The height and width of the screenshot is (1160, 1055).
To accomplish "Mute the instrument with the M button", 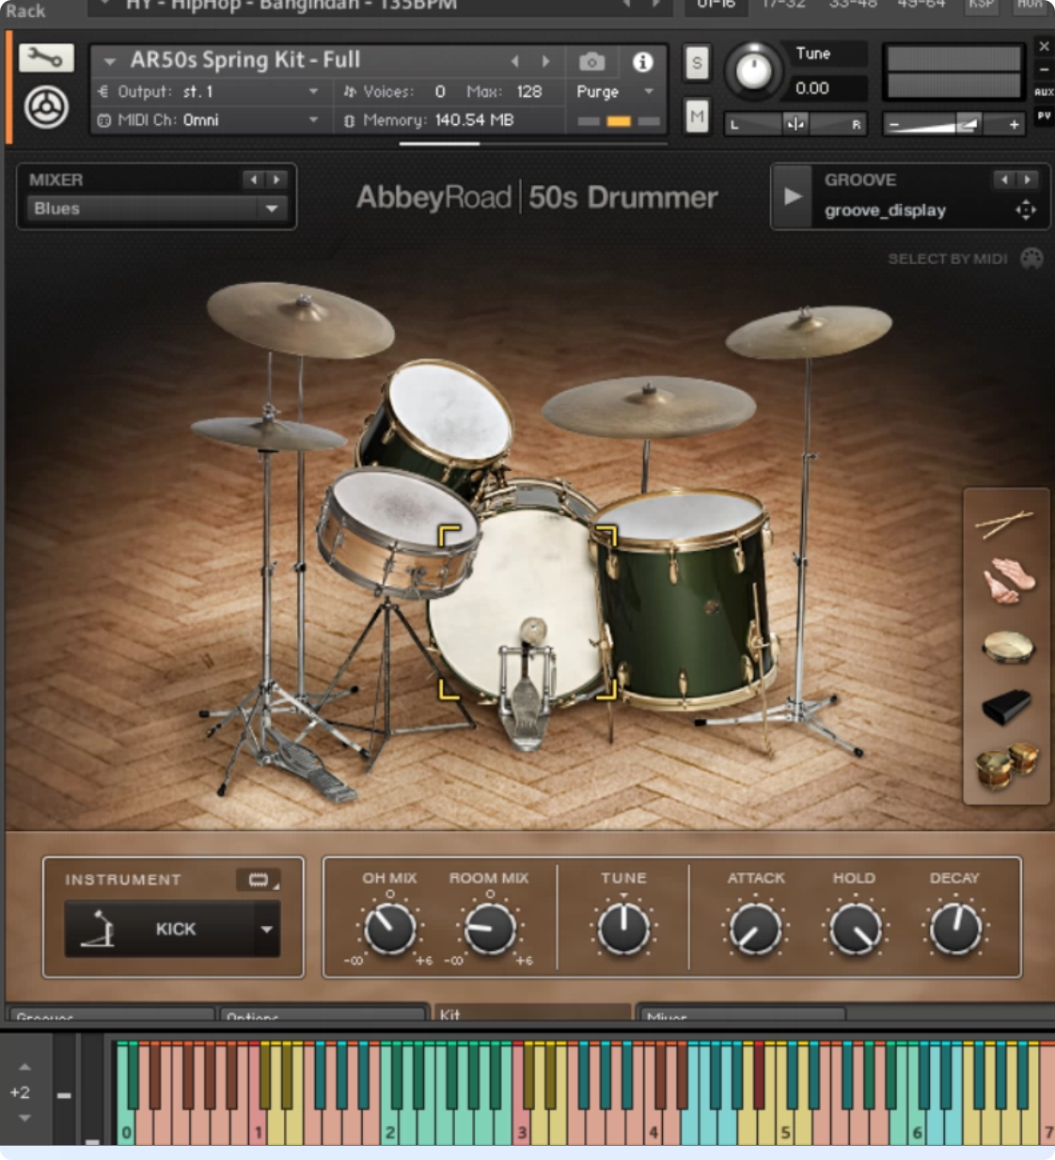I will 697,117.
